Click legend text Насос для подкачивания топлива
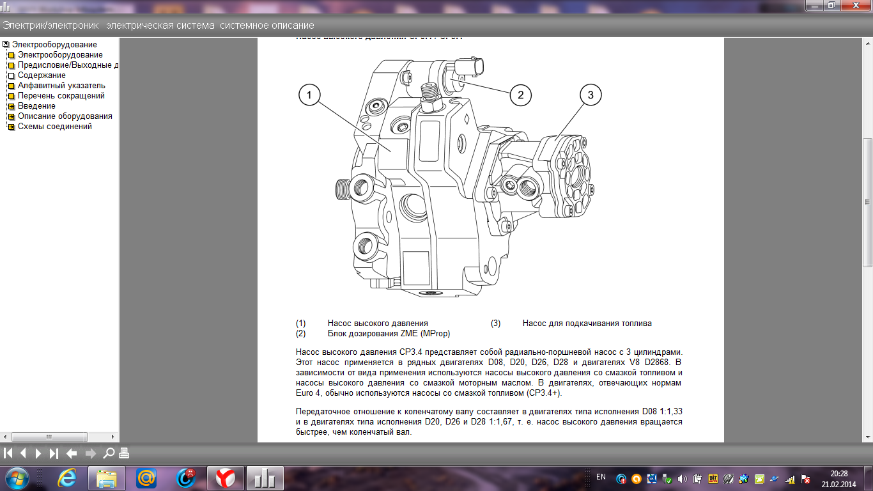 tap(587, 323)
